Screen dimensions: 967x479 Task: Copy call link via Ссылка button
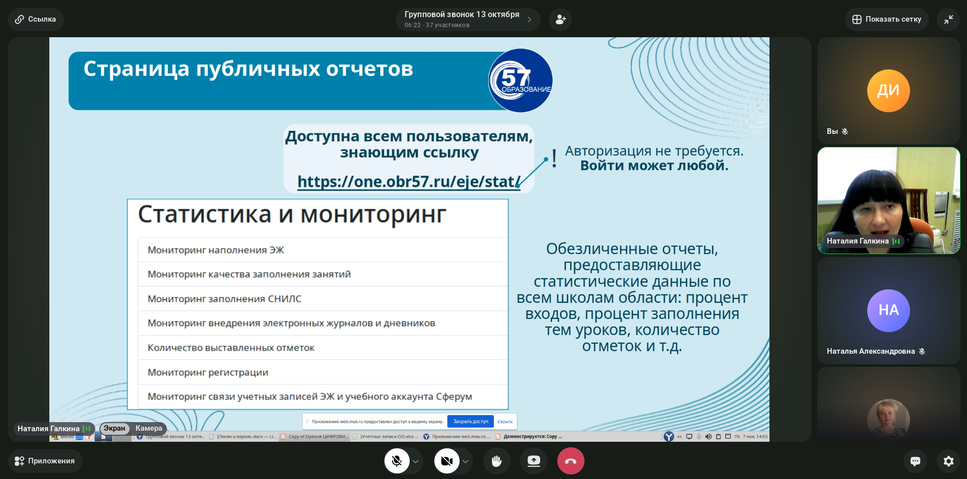tap(36, 20)
